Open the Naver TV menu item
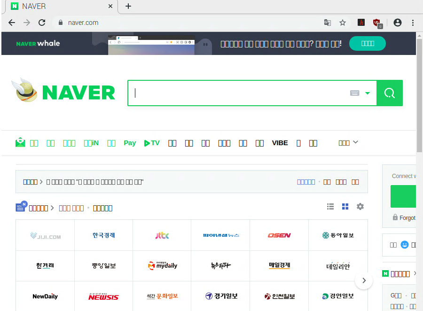 tap(152, 143)
